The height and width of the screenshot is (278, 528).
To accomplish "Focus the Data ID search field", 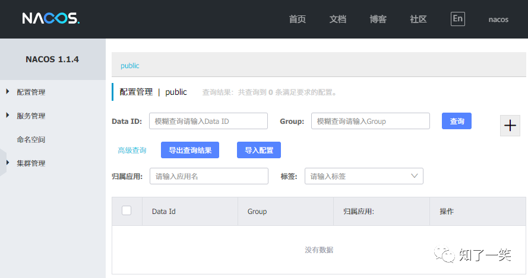I will click(x=208, y=121).
